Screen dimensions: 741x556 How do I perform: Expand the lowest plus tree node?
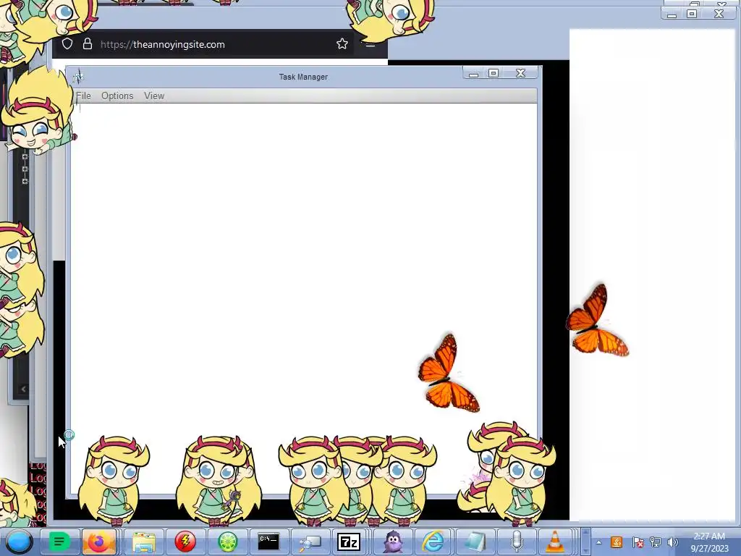coord(25,182)
